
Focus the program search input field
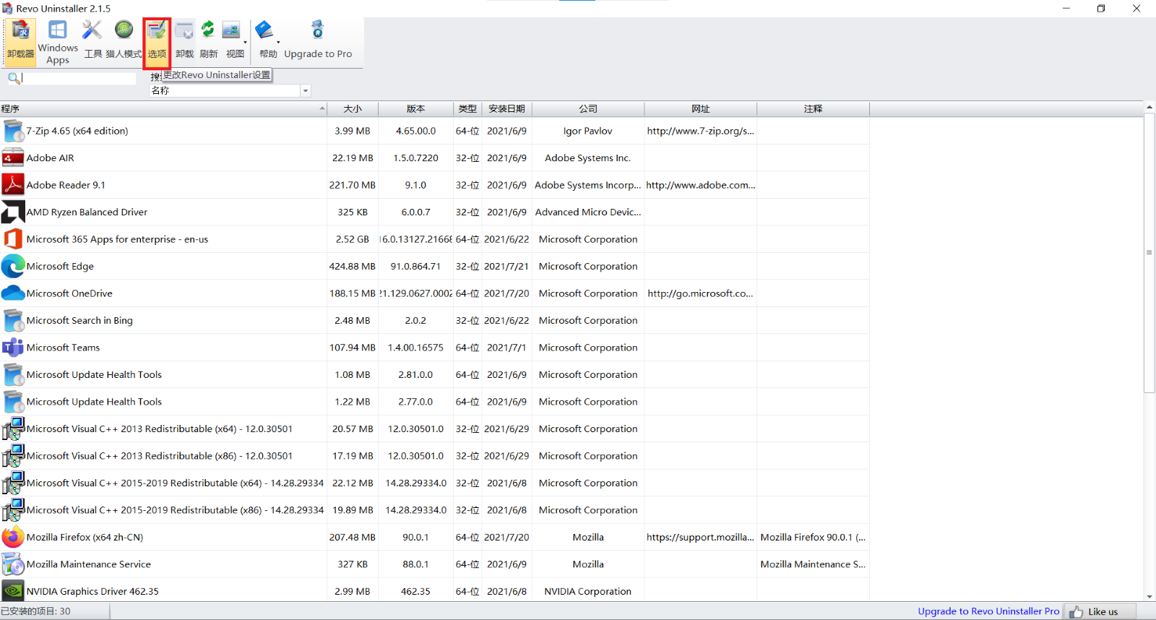tap(78, 78)
